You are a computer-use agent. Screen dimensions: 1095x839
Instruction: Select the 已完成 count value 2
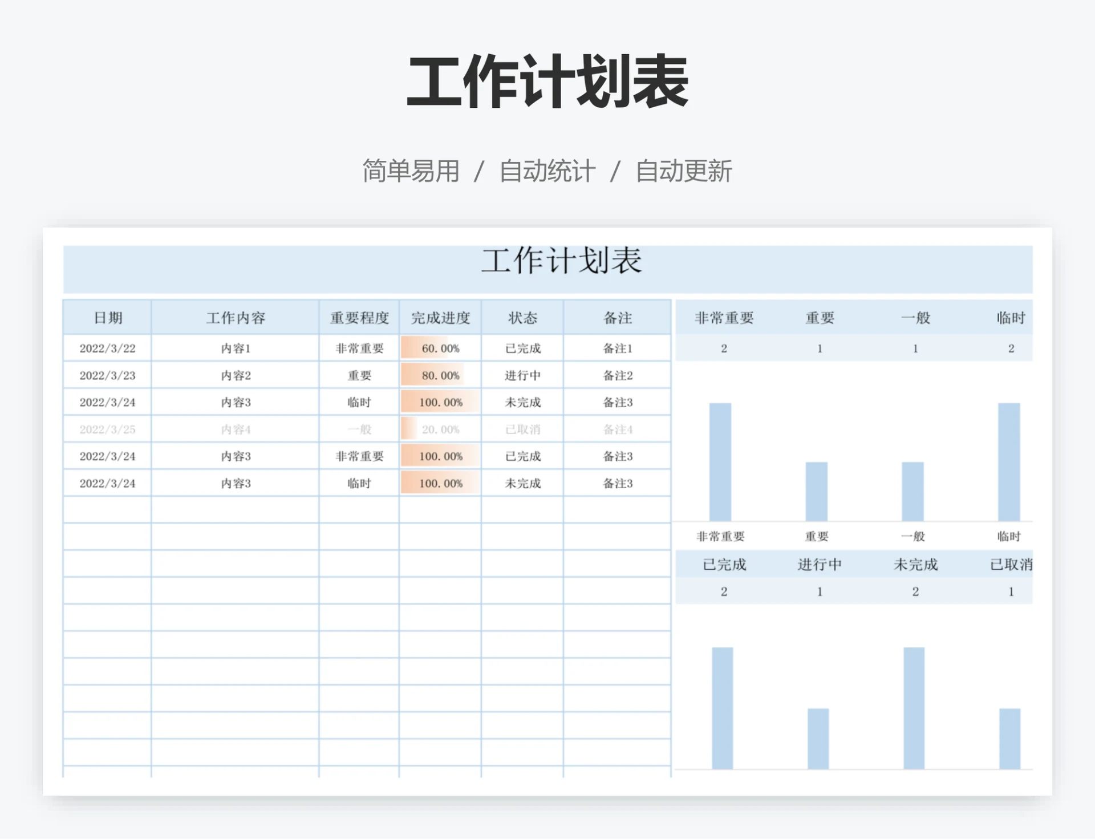click(x=723, y=591)
